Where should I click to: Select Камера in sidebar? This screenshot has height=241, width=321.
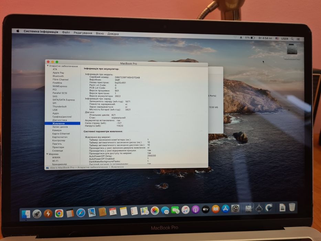tap(57, 130)
